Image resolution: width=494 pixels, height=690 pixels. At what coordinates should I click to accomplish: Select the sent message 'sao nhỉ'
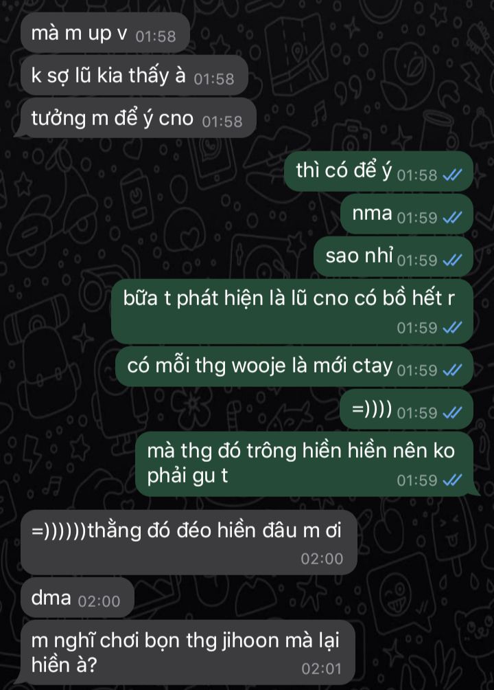[x=393, y=256]
